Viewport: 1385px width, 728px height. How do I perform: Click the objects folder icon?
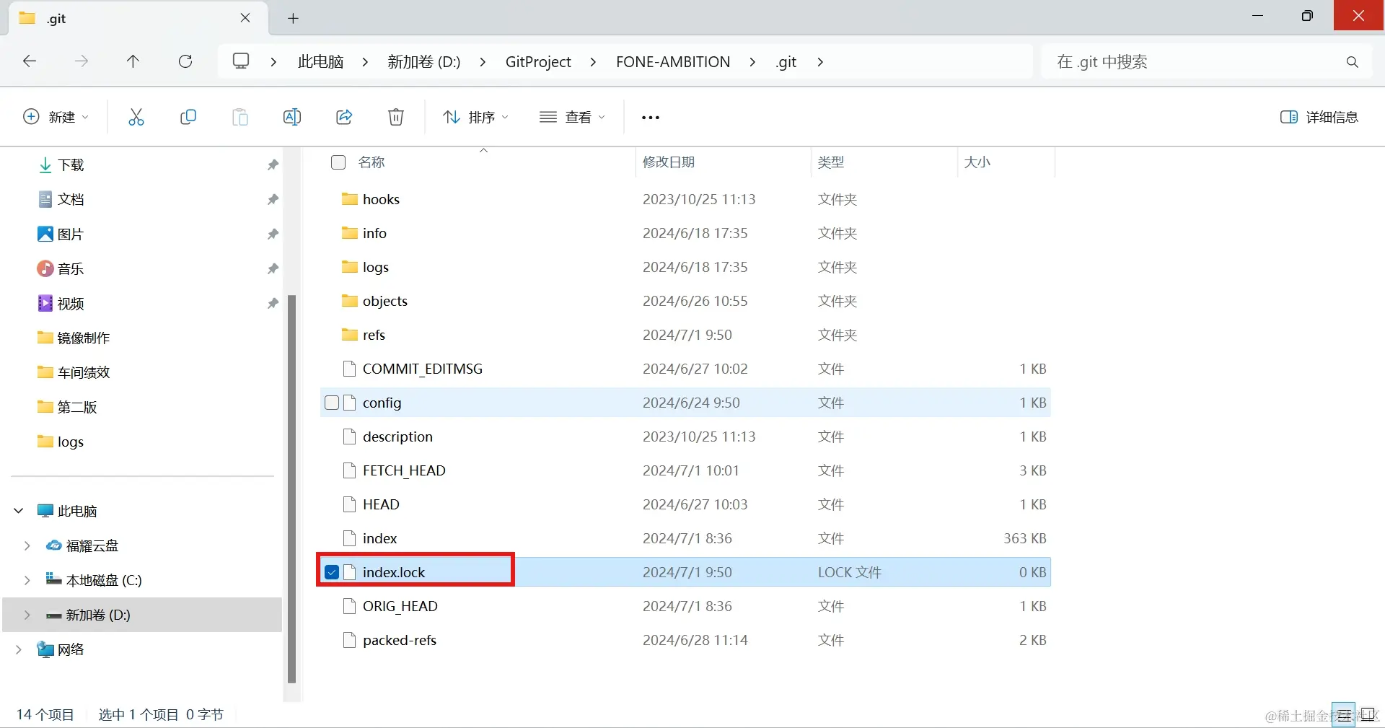(350, 301)
